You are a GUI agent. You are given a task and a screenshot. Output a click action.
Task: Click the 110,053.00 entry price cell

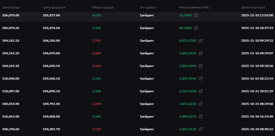click(11, 116)
